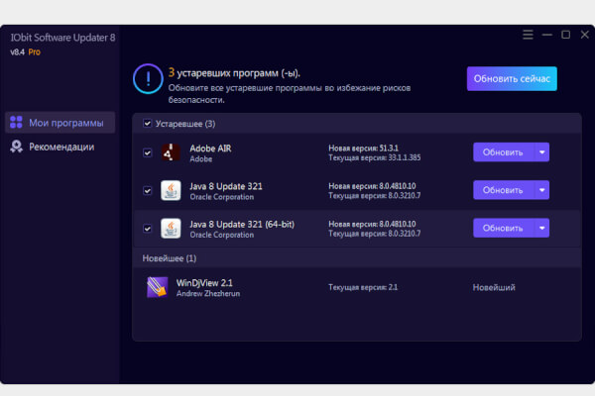Open Мои программы in the sidebar
The width and height of the screenshot is (595, 396).
tap(59, 123)
